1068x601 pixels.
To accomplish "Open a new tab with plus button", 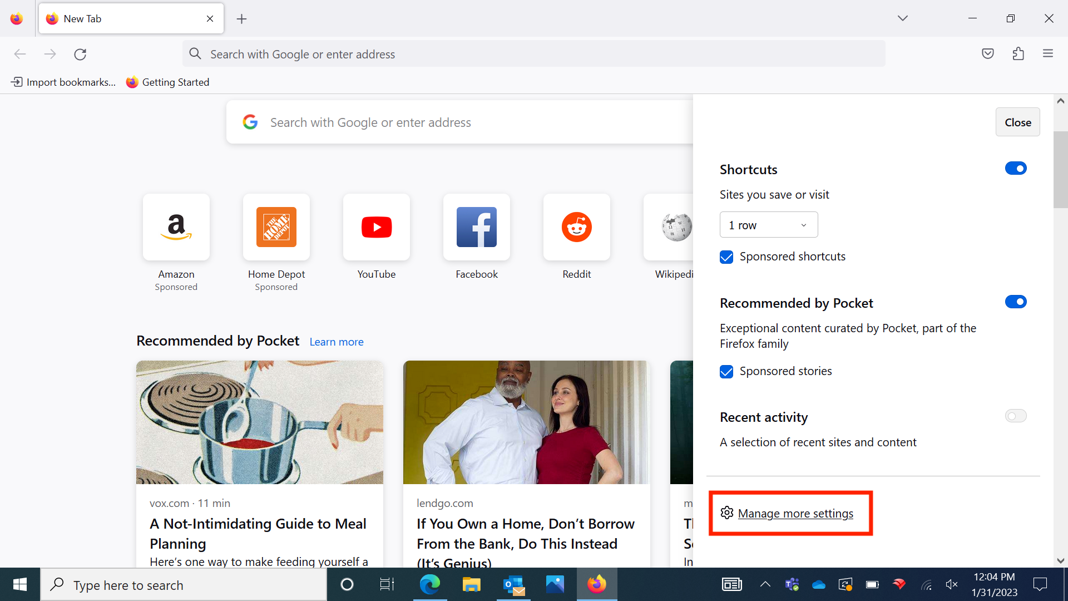I will pos(241,19).
